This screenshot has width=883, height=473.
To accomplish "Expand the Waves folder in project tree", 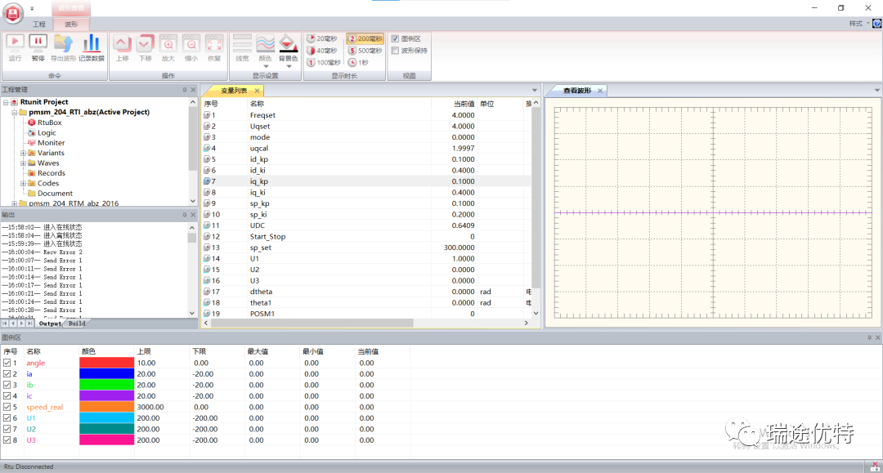I will (24, 163).
